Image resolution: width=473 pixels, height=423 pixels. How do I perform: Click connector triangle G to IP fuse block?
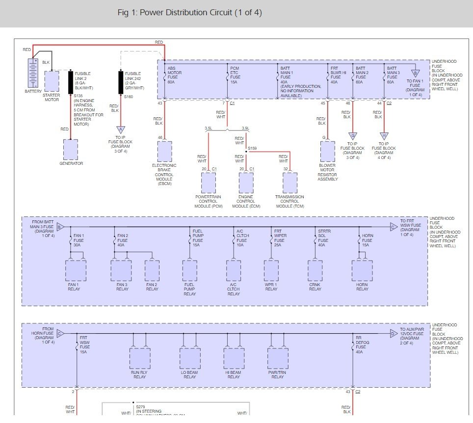point(353,136)
